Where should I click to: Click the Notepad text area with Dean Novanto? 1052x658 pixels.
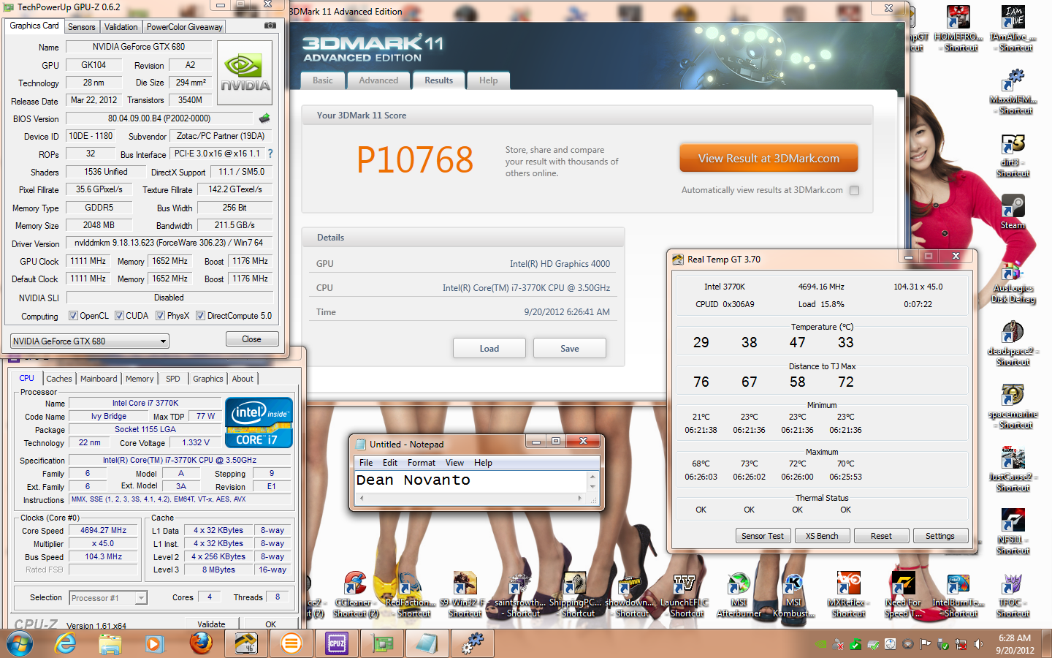pyautogui.click(x=471, y=481)
